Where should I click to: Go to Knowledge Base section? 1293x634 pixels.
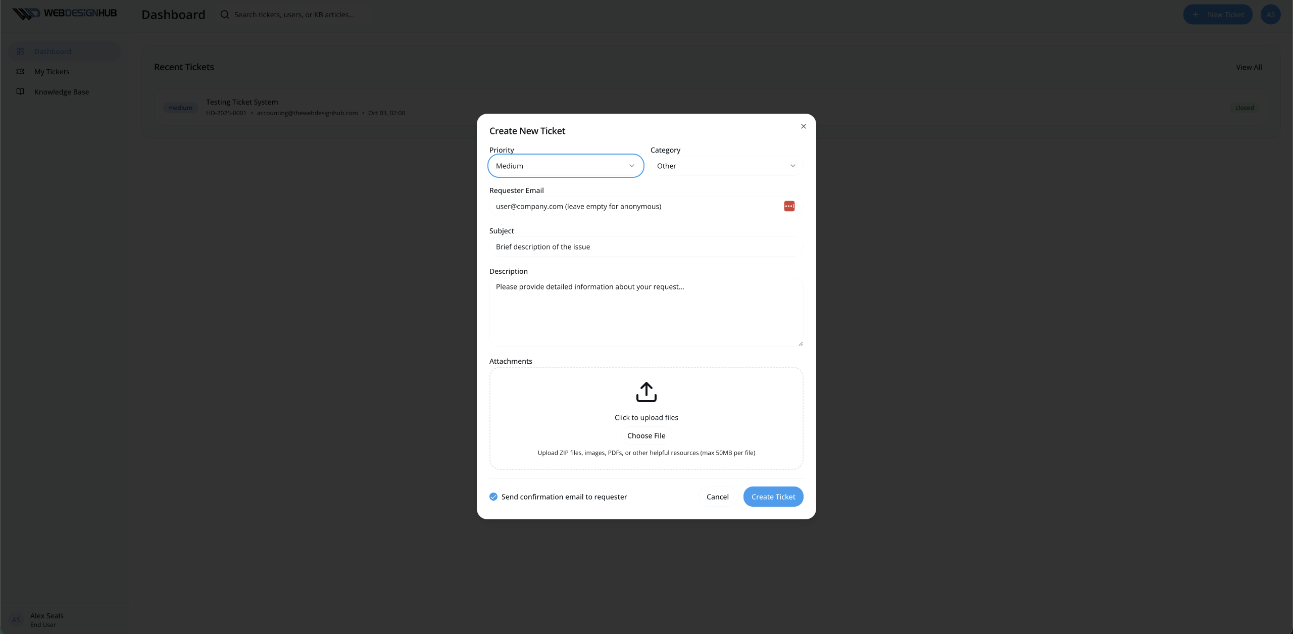tap(62, 92)
